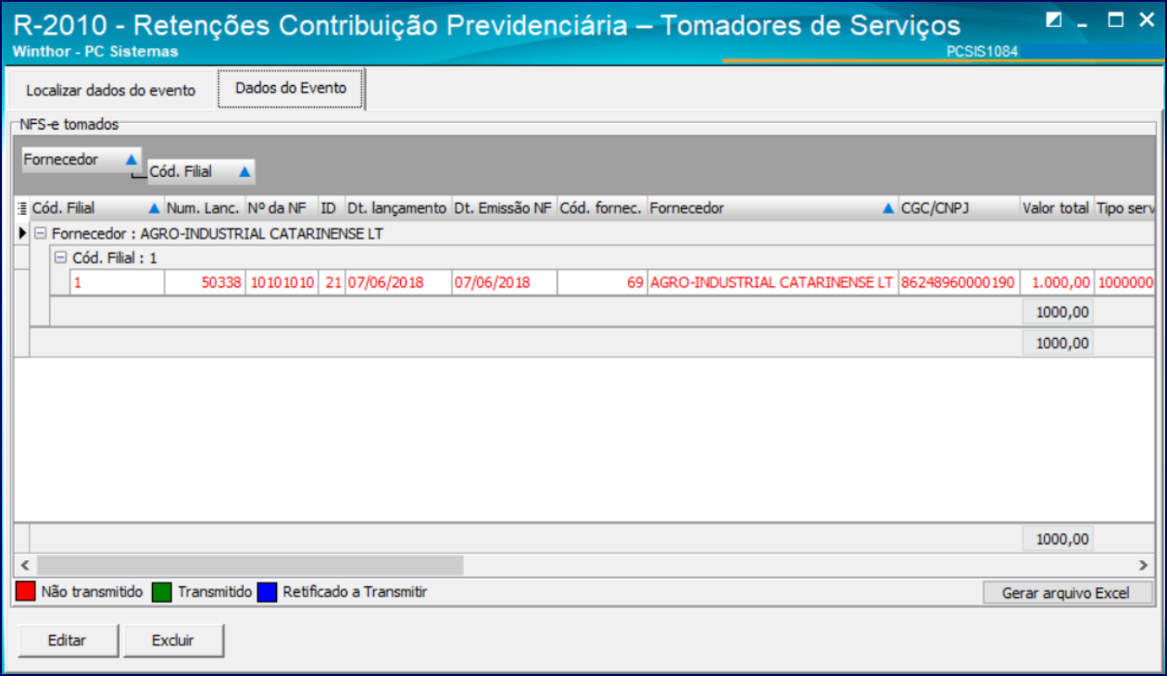Viewport: 1167px width, 676px height.
Task: Click the green Transmitido legend swatch
Action: coord(163,592)
